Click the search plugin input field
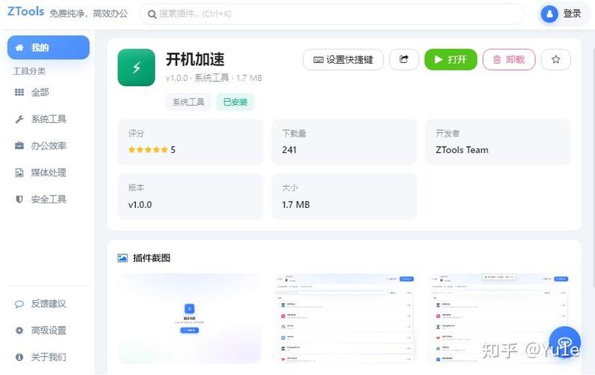 tap(332, 14)
